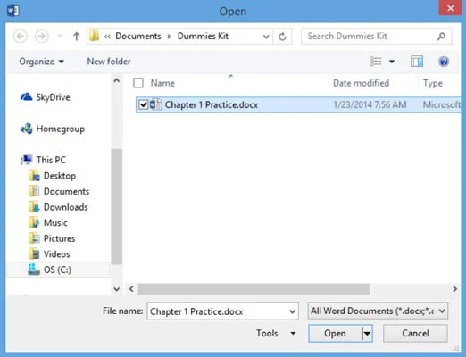Go up one folder level arrow
466x357 pixels.
click(77, 37)
